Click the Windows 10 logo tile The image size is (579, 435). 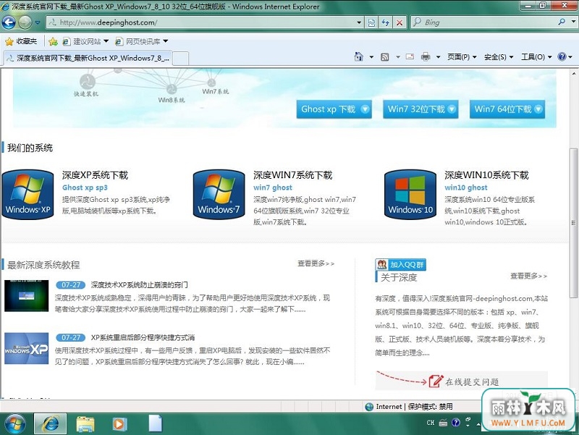410,195
